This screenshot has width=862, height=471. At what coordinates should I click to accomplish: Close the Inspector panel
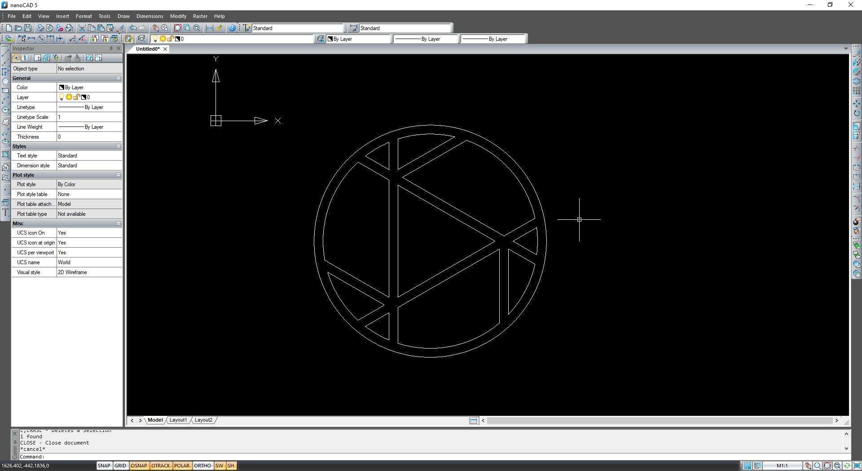[x=119, y=48]
